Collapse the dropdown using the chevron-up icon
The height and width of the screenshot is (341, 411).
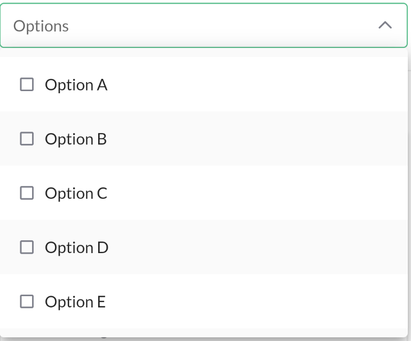point(385,26)
